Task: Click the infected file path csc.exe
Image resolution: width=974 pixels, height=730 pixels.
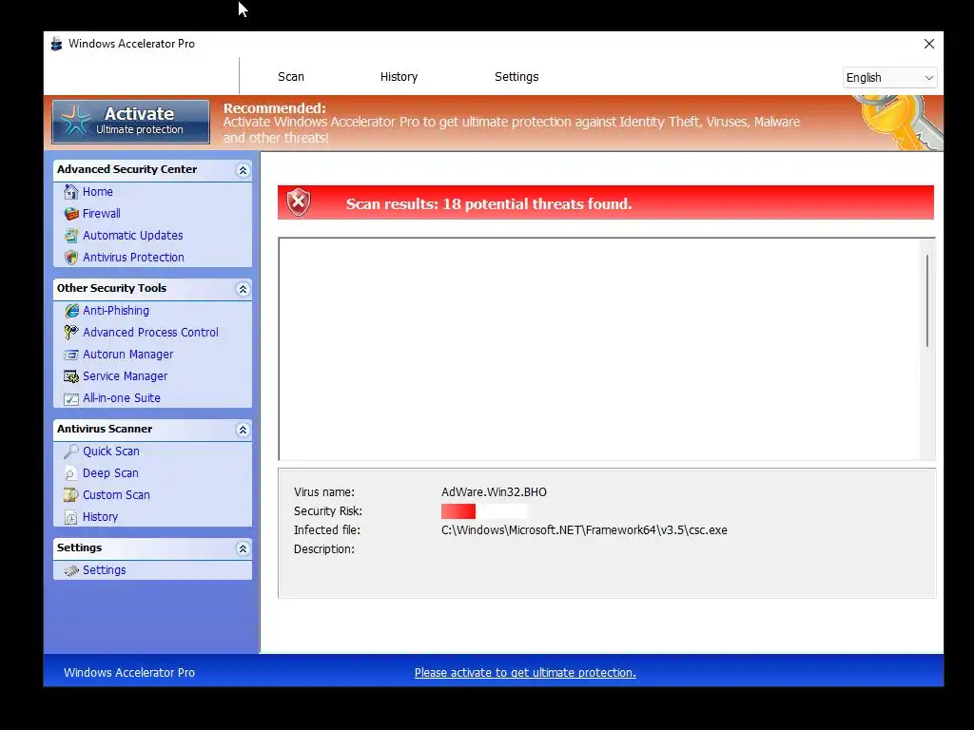Action: [x=584, y=530]
